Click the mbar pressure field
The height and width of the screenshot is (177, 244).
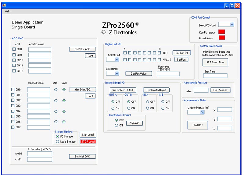coord(201,90)
